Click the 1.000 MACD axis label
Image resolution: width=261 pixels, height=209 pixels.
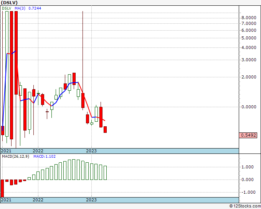click(248, 167)
